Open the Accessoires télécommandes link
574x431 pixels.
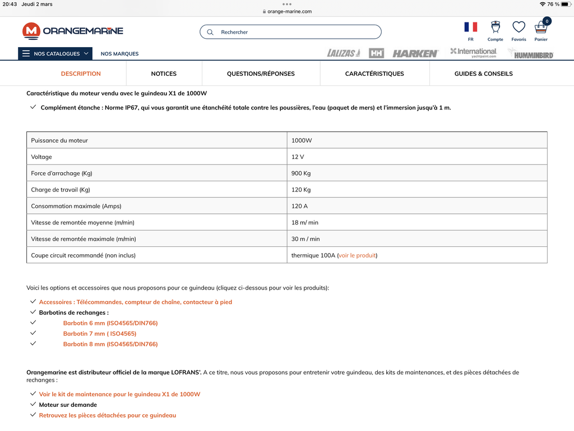pos(136,302)
